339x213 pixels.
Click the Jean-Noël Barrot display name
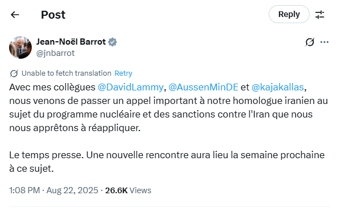pos(71,42)
